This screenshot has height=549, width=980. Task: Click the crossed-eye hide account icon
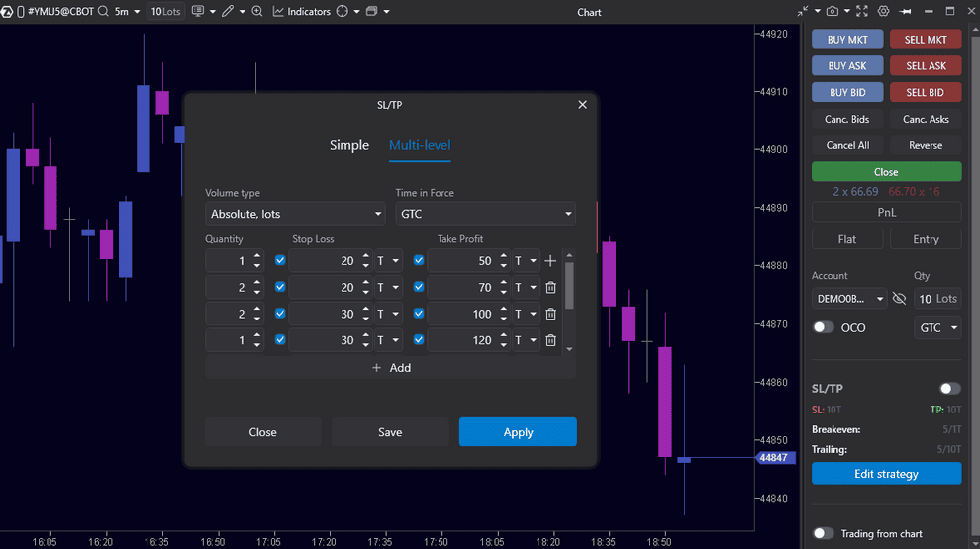tap(899, 299)
